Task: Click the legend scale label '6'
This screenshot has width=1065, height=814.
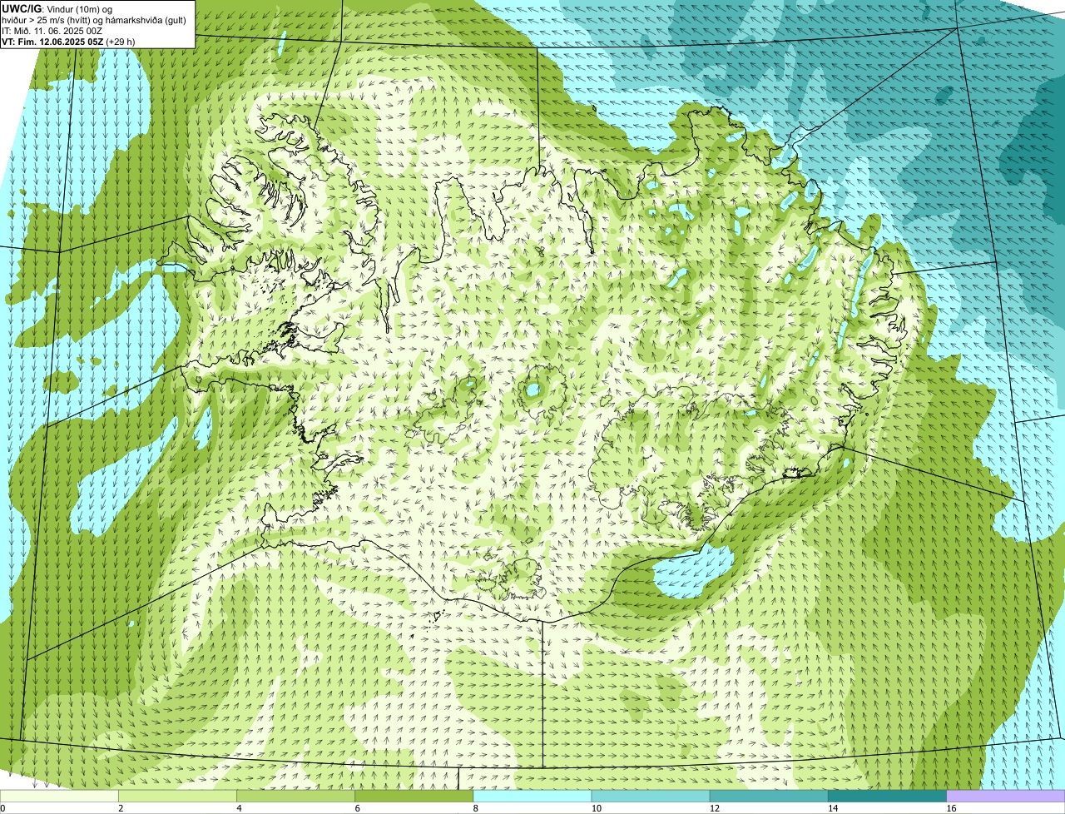Action: pos(357,808)
